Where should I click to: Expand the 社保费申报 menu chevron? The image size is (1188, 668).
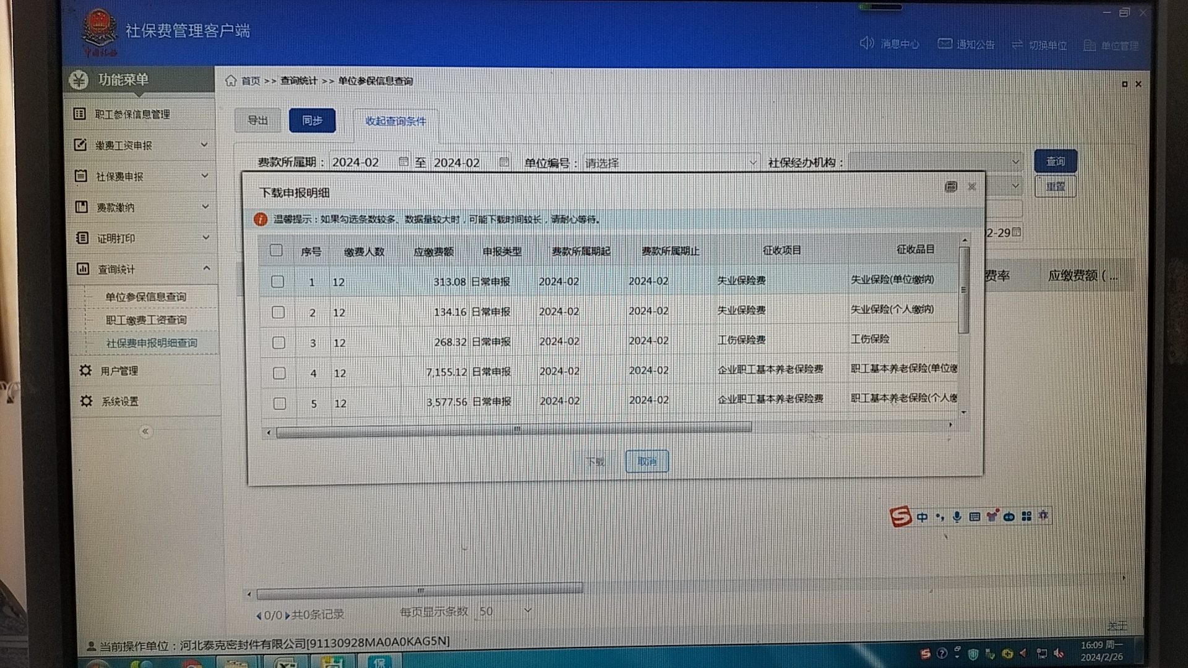[x=205, y=176]
